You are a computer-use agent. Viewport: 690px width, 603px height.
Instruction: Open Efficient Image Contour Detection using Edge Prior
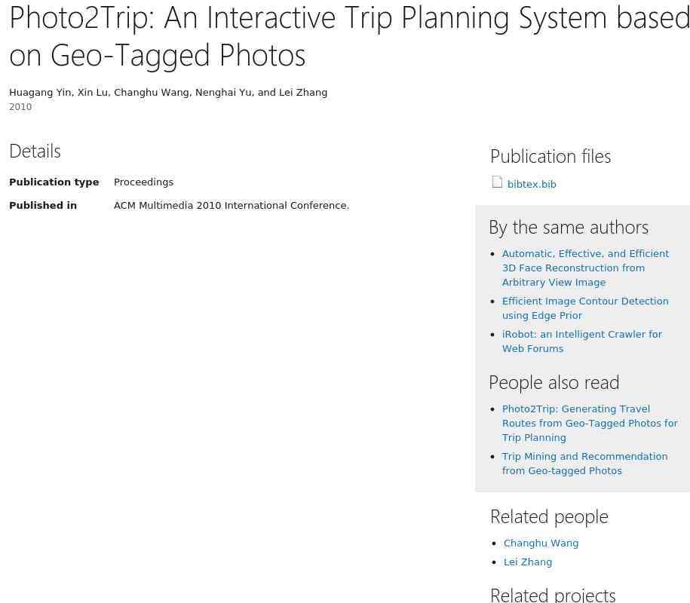click(585, 308)
